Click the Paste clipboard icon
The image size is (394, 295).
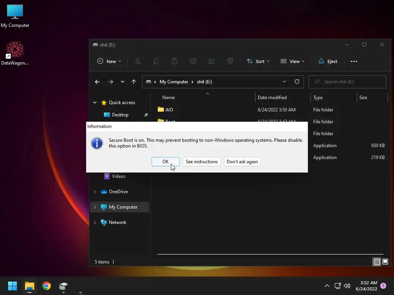click(x=175, y=61)
